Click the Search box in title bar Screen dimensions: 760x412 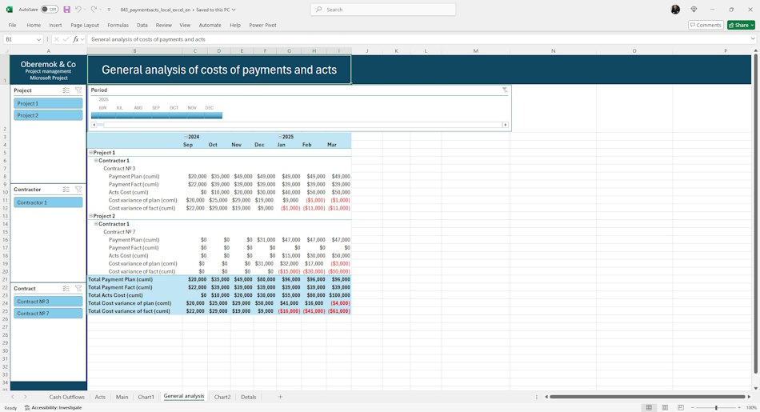click(383, 10)
